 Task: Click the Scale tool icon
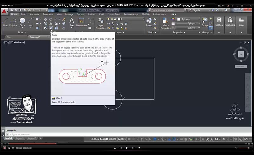pos(51,28)
